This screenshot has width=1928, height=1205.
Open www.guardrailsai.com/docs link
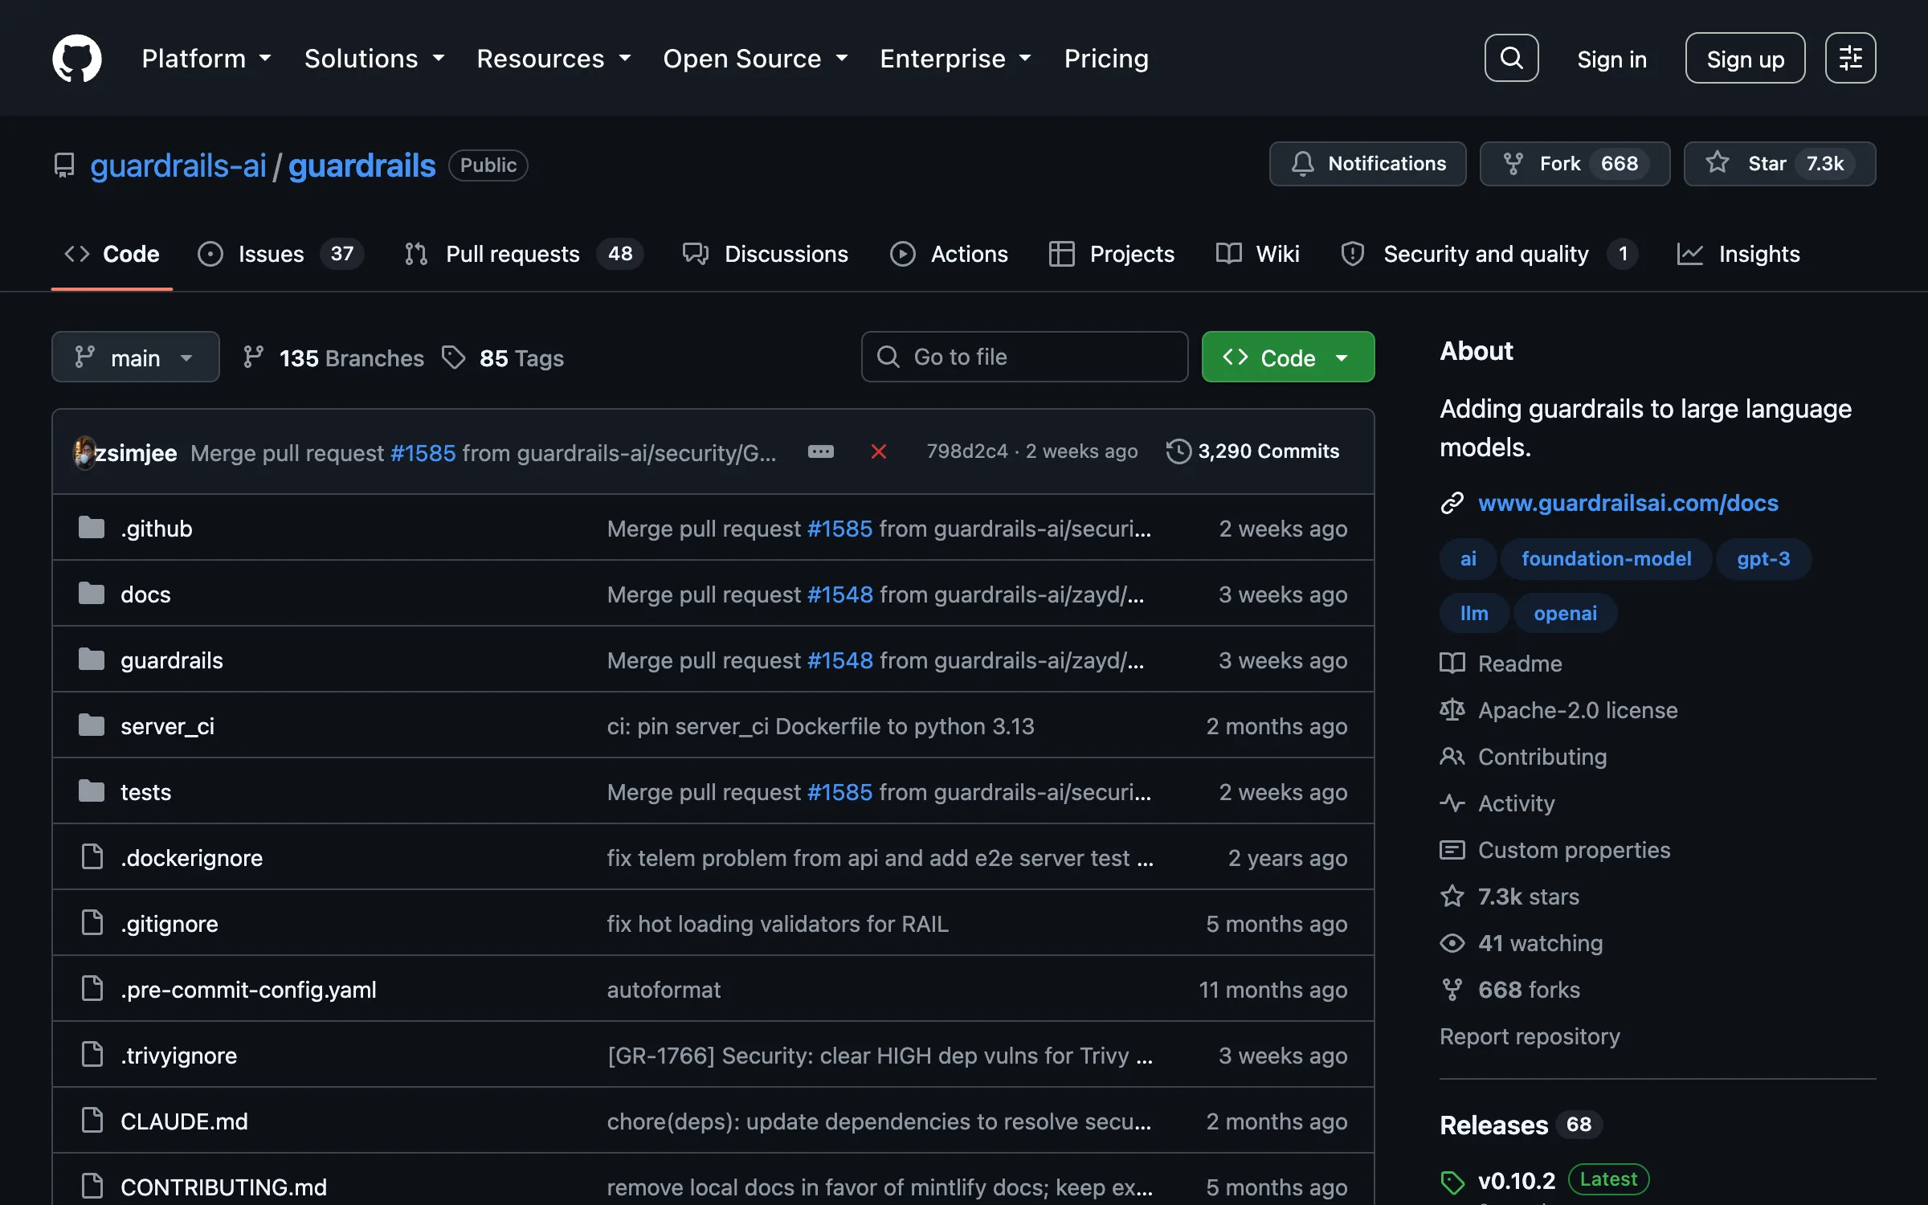pos(1628,503)
